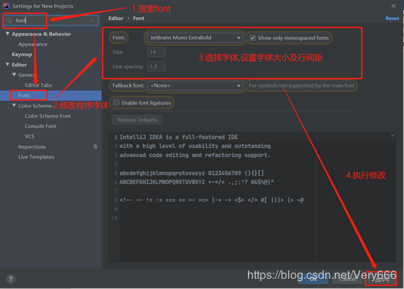
Task: Close the Settings dialog window
Action: point(393,6)
